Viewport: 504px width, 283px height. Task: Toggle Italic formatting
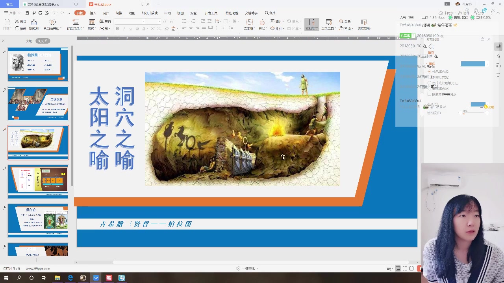tap(124, 29)
